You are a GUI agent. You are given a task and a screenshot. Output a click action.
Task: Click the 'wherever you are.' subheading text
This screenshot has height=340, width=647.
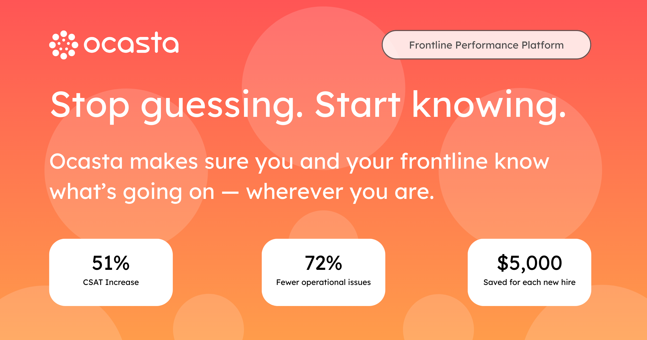coord(340,192)
